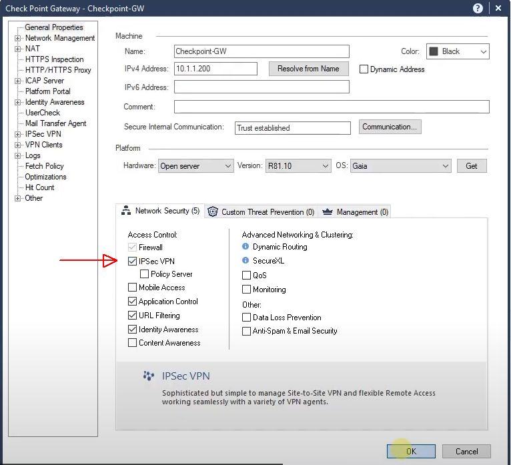The height and width of the screenshot is (465, 511).
Task: Select Platform Portal in the tree
Action: (x=48, y=91)
